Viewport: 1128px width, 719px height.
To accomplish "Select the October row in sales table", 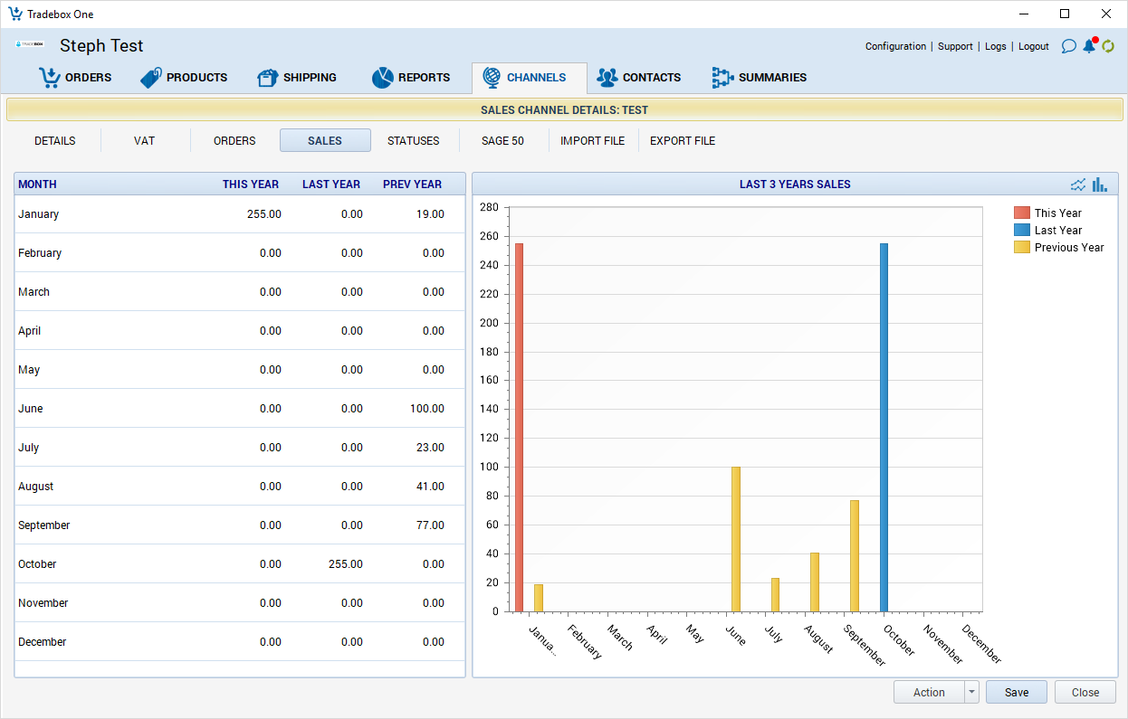I will tap(240, 564).
